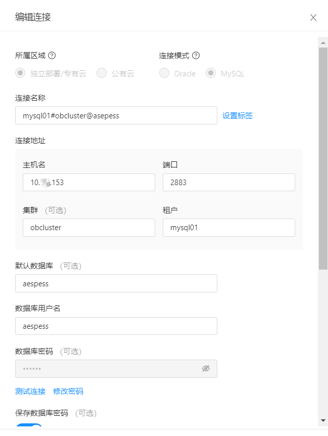Image resolution: width=328 pixels, height=436 pixels.
Task: Click the dialog close X icon
Action: [313, 17]
